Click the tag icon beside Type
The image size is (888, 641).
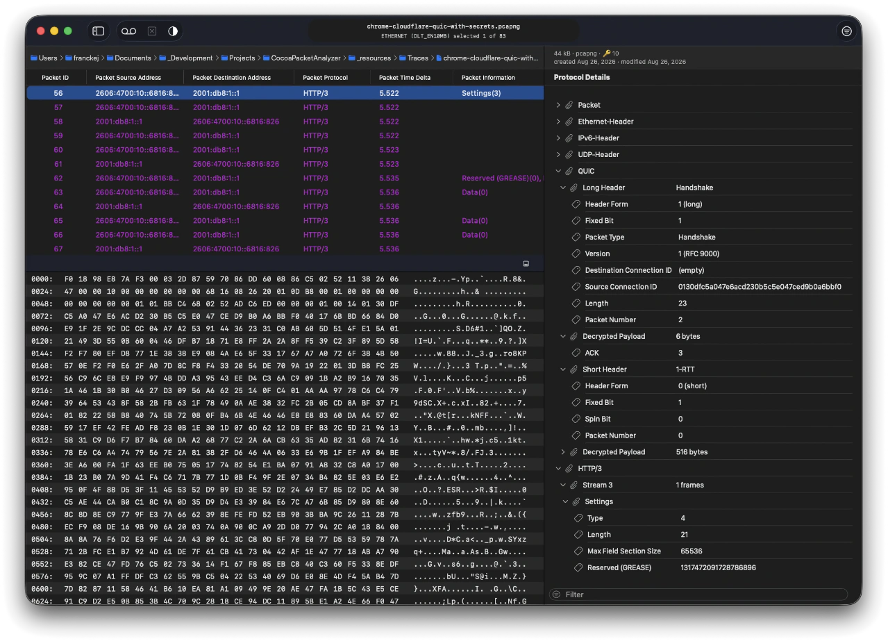(578, 518)
